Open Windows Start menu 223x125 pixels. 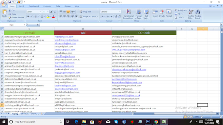click(4, 122)
